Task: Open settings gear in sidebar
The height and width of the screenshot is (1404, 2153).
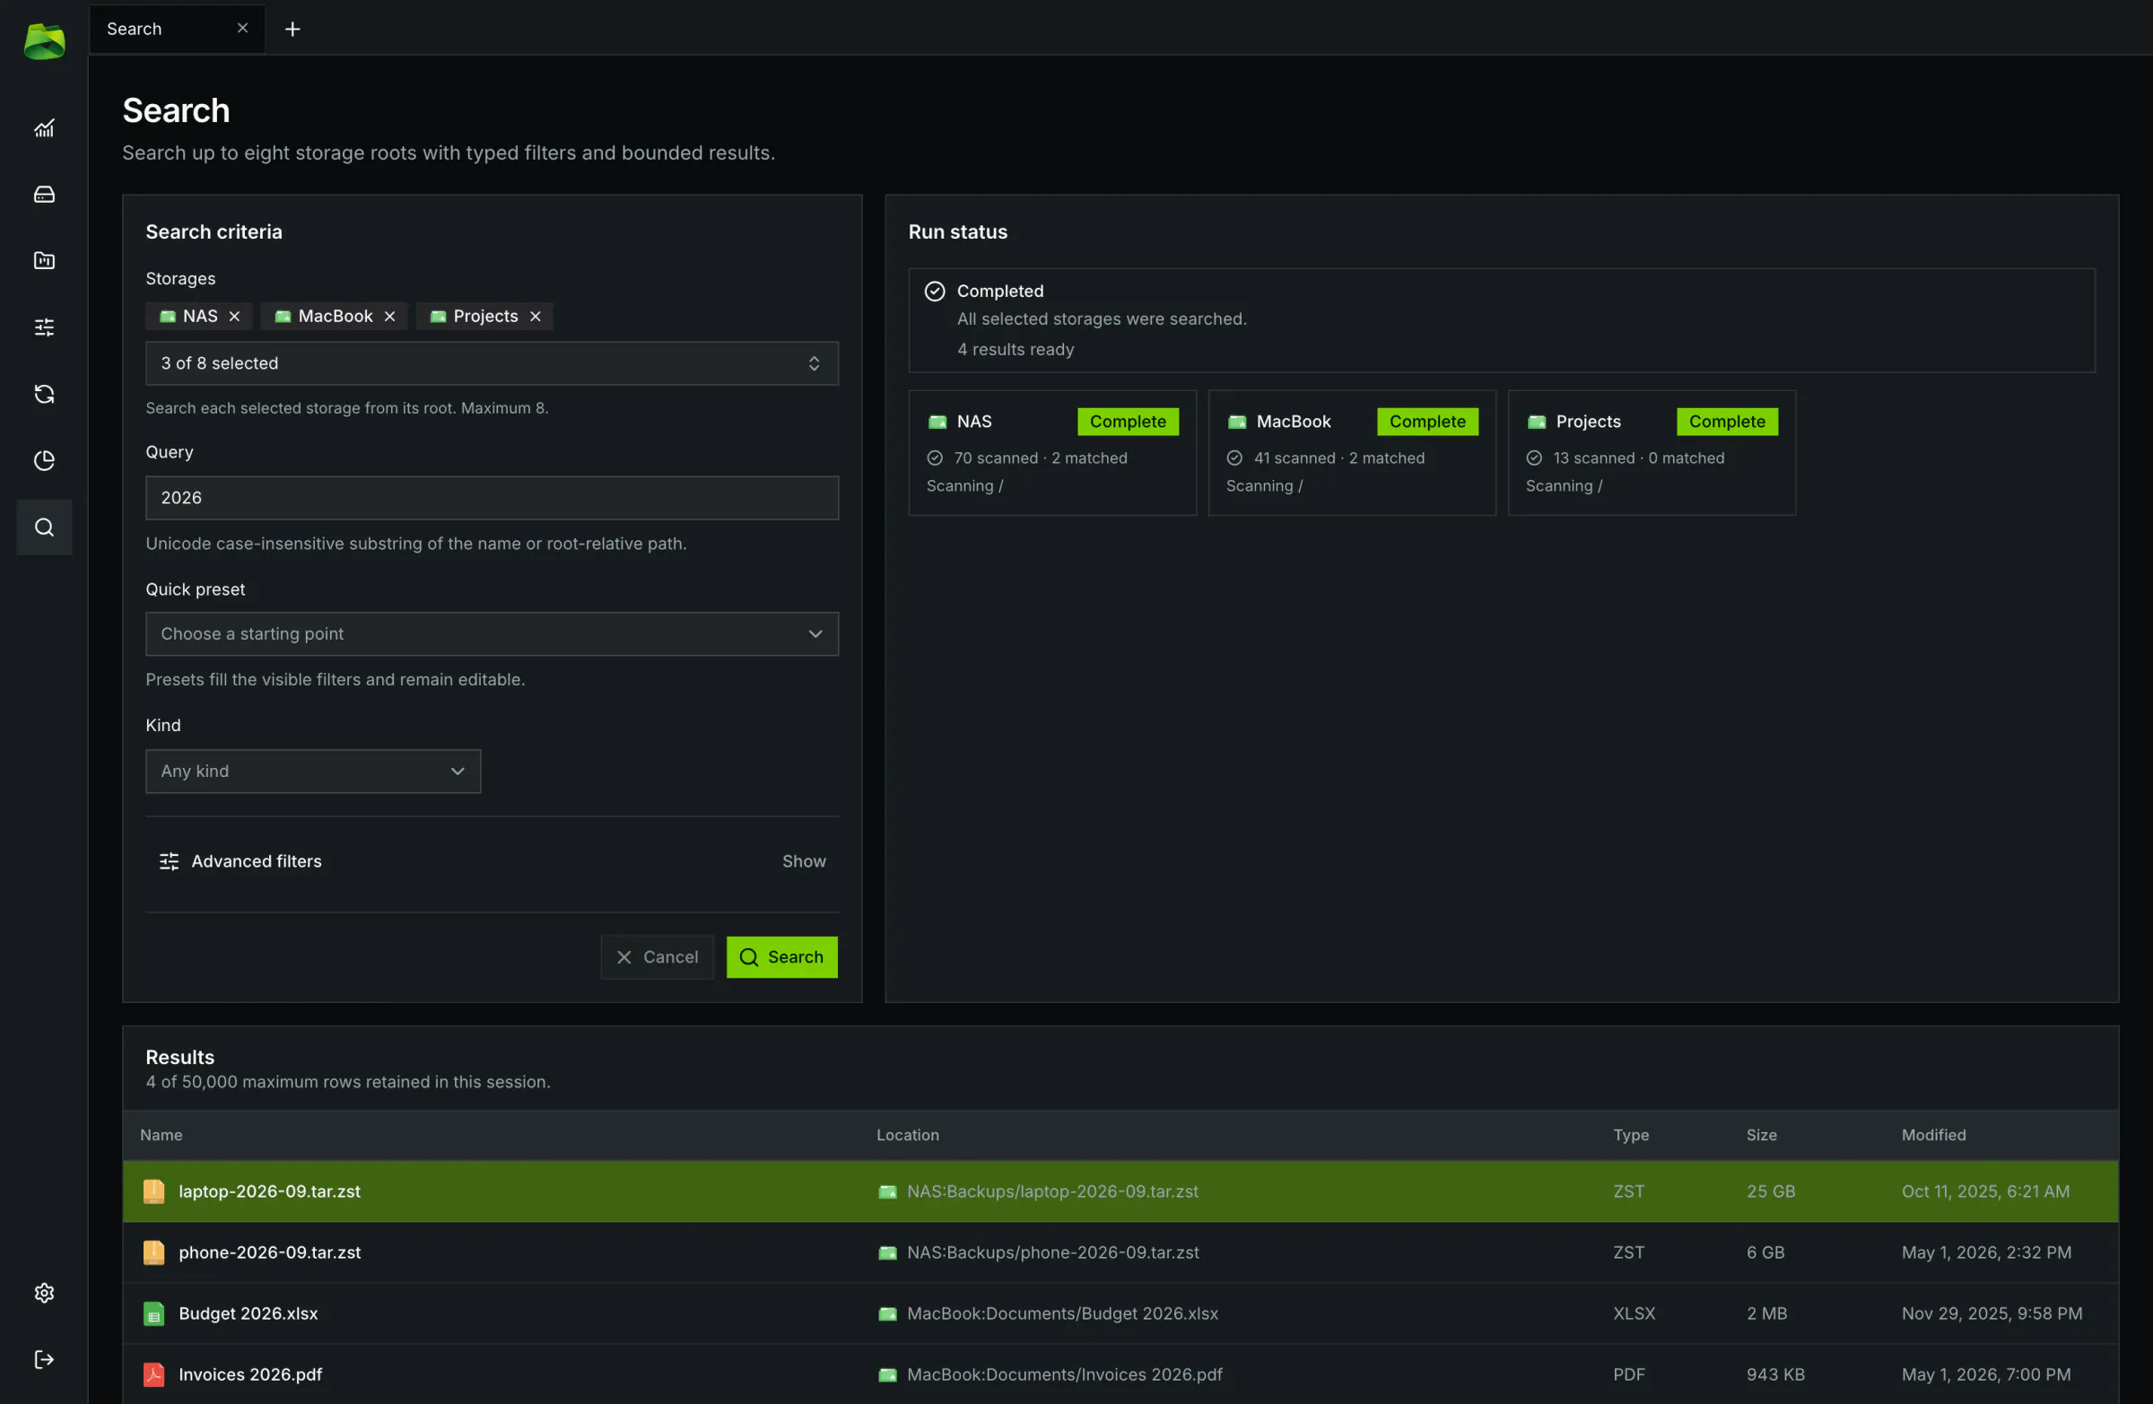Action: click(x=43, y=1293)
